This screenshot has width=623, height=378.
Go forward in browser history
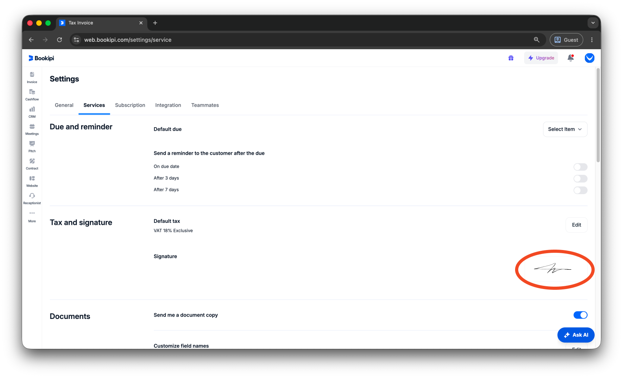pyautogui.click(x=45, y=40)
